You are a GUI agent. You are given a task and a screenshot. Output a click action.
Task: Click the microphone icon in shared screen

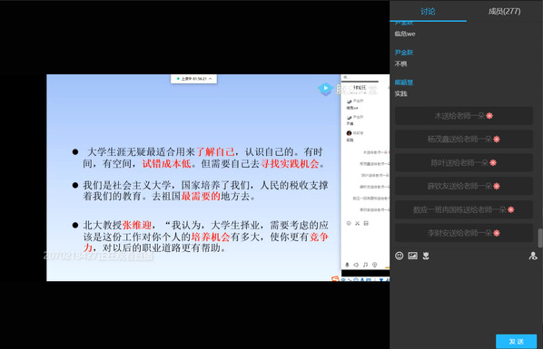click(x=347, y=265)
